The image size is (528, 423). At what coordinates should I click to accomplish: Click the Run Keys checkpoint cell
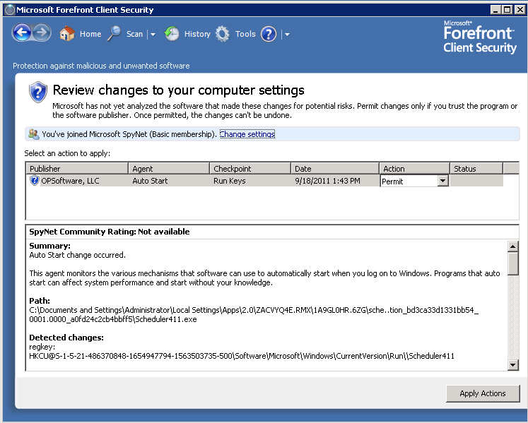pos(229,181)
